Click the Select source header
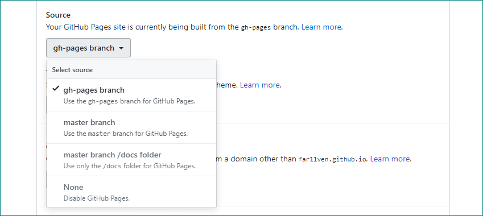This screenshot has height=216, width=483. (x=131, y=69)
